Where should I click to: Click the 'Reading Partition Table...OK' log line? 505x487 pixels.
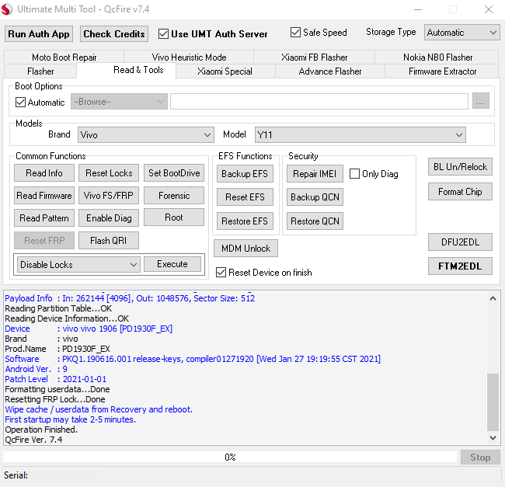click(58, 308)
